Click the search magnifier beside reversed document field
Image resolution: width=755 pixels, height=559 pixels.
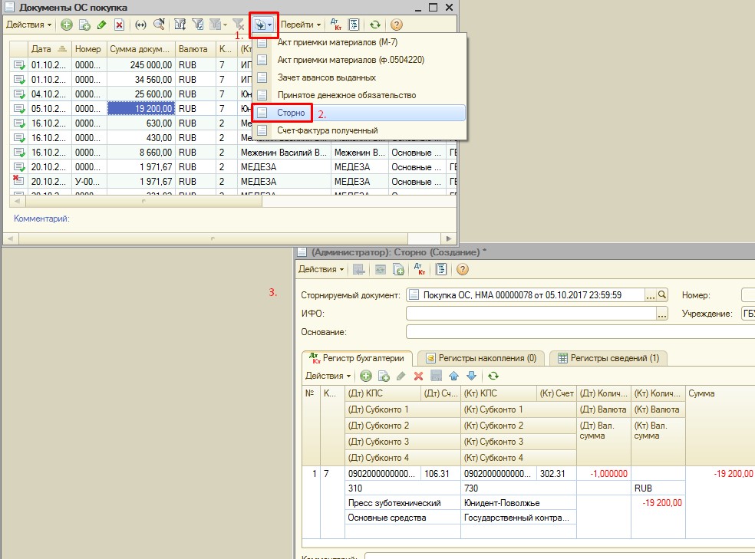point(663,294)
